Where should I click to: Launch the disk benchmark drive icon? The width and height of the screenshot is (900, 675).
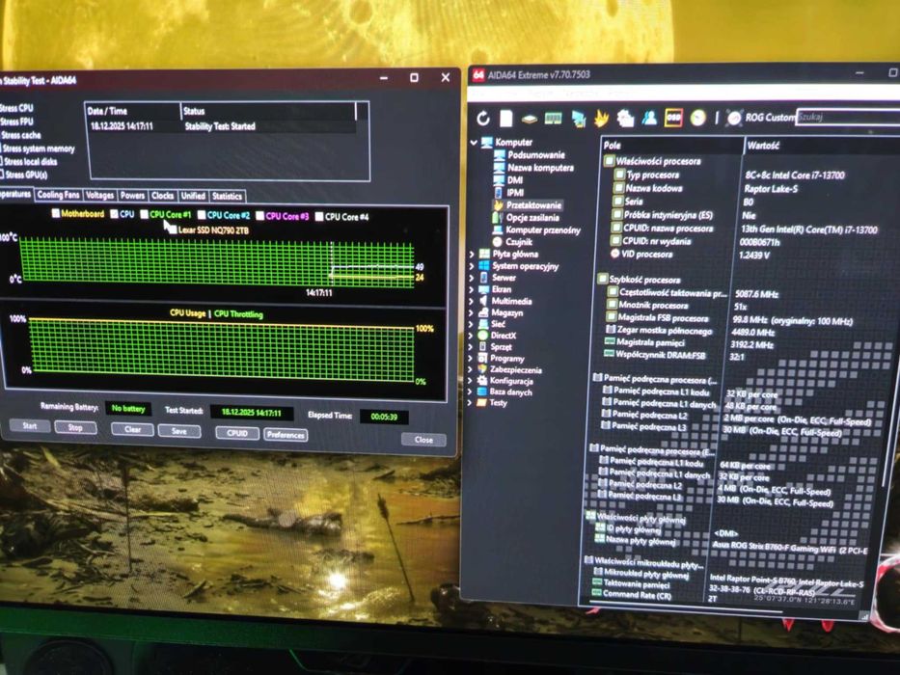point(530,119)
